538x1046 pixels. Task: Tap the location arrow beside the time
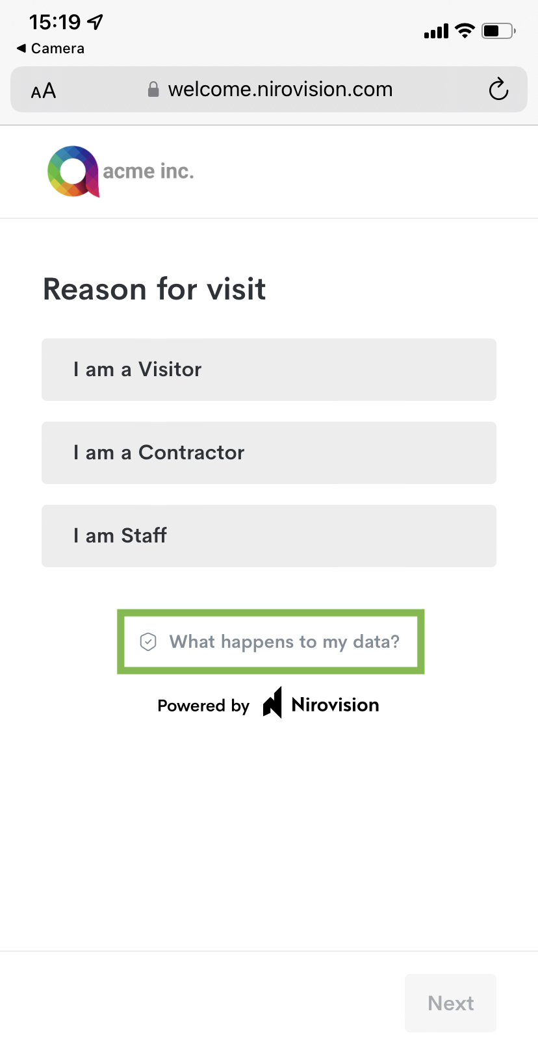(x=96, y=22)
